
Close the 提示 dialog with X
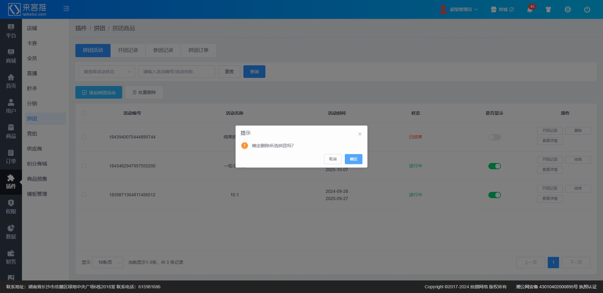[x=360, y=134]
